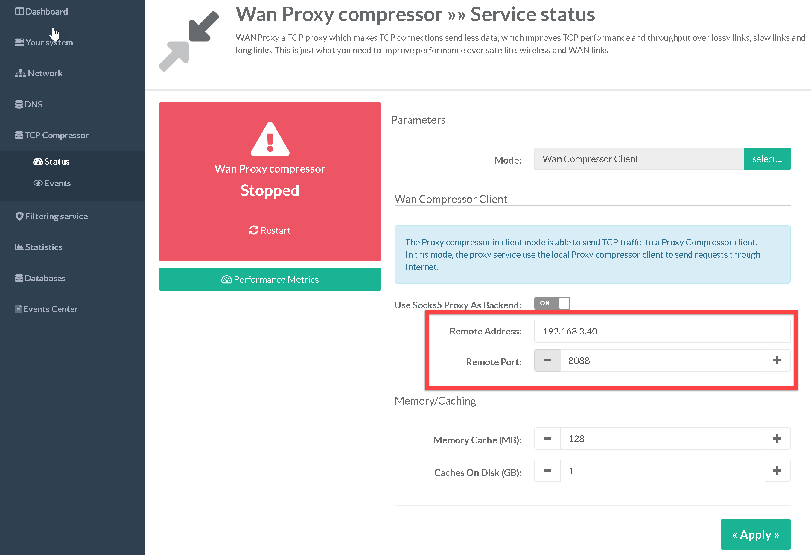811x555 pixels.
Task: Open the Databases menu item
Action: [45, 278]
